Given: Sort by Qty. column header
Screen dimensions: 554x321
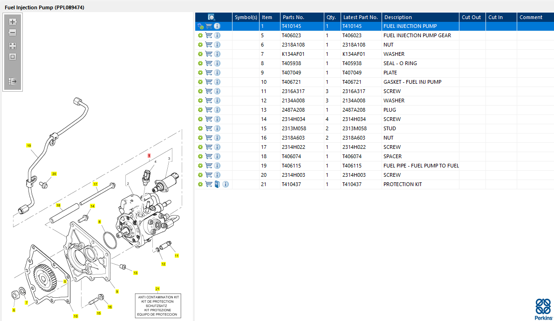Looking at the screenshot, I should 331,17.
